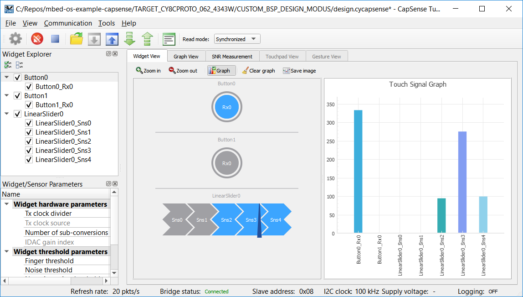
Task: Click parameters list scroll down arrow
Action: coord(114,273)
